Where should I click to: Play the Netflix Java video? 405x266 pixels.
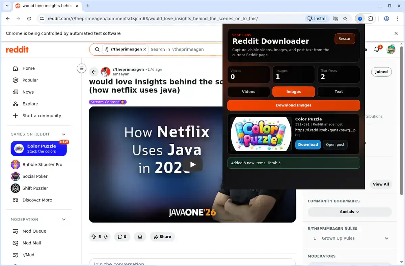click(x=192, y=165)
